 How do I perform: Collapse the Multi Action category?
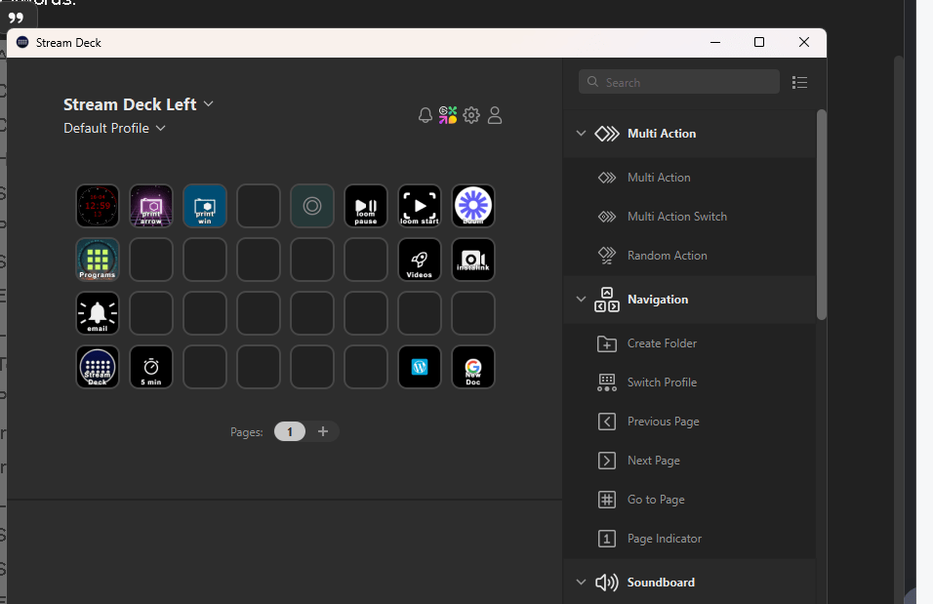[581, 134]
